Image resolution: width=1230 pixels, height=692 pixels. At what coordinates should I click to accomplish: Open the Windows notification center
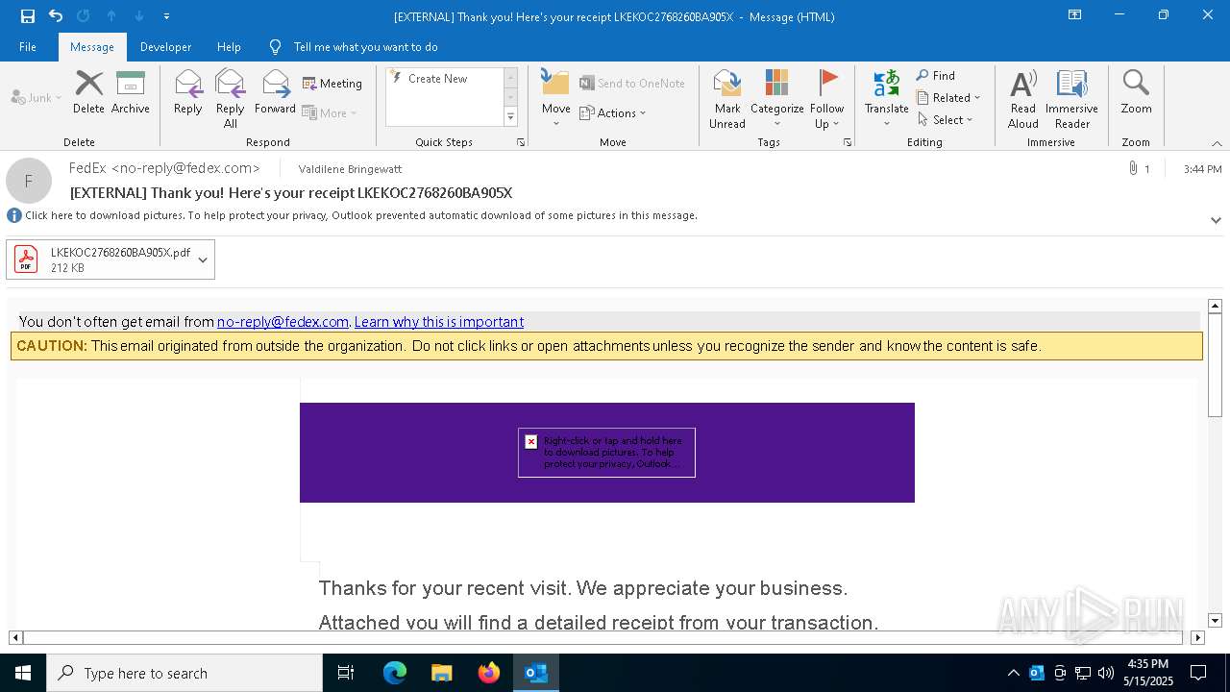tap(1198, 673)
